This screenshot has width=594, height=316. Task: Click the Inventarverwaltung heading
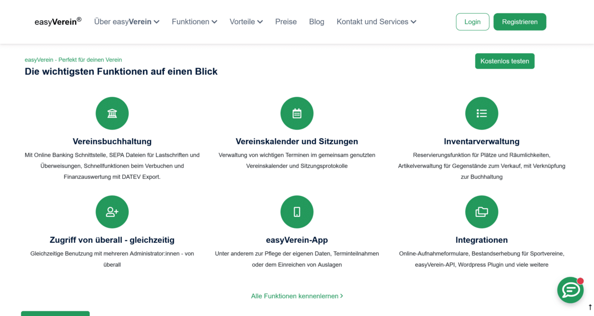point(482,142)
